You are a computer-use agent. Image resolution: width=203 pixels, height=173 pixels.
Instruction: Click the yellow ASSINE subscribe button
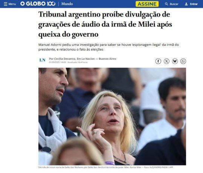pyautogui.click(x=147, y=4)
